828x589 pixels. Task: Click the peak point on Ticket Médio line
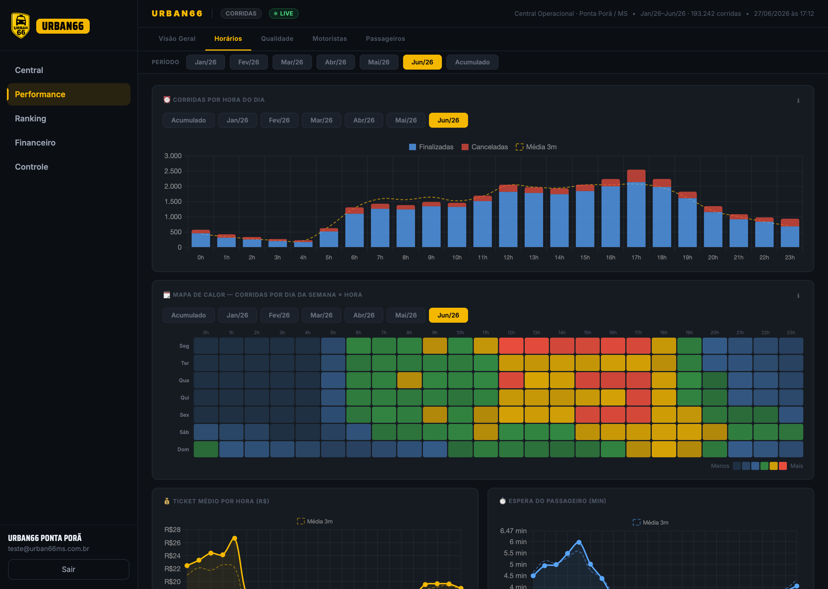pyautogui.click(x=235, y=538)
